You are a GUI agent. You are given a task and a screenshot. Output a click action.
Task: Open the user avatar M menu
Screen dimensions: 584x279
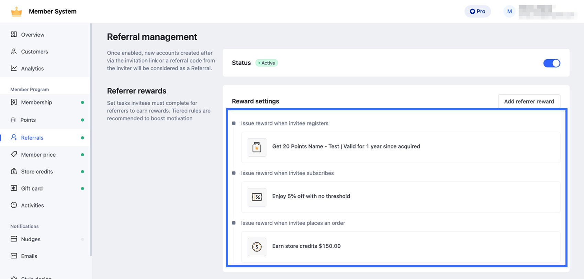(509, 11)
